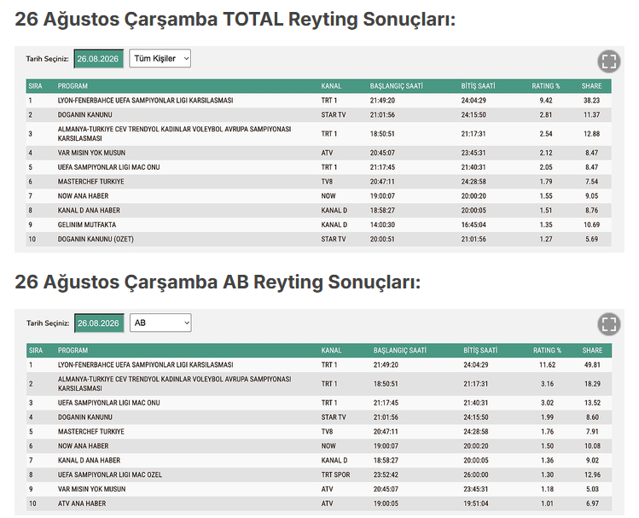Click start time 14:00:30
Viewport: 639px width, 518px height.
[x=382, y=225]
